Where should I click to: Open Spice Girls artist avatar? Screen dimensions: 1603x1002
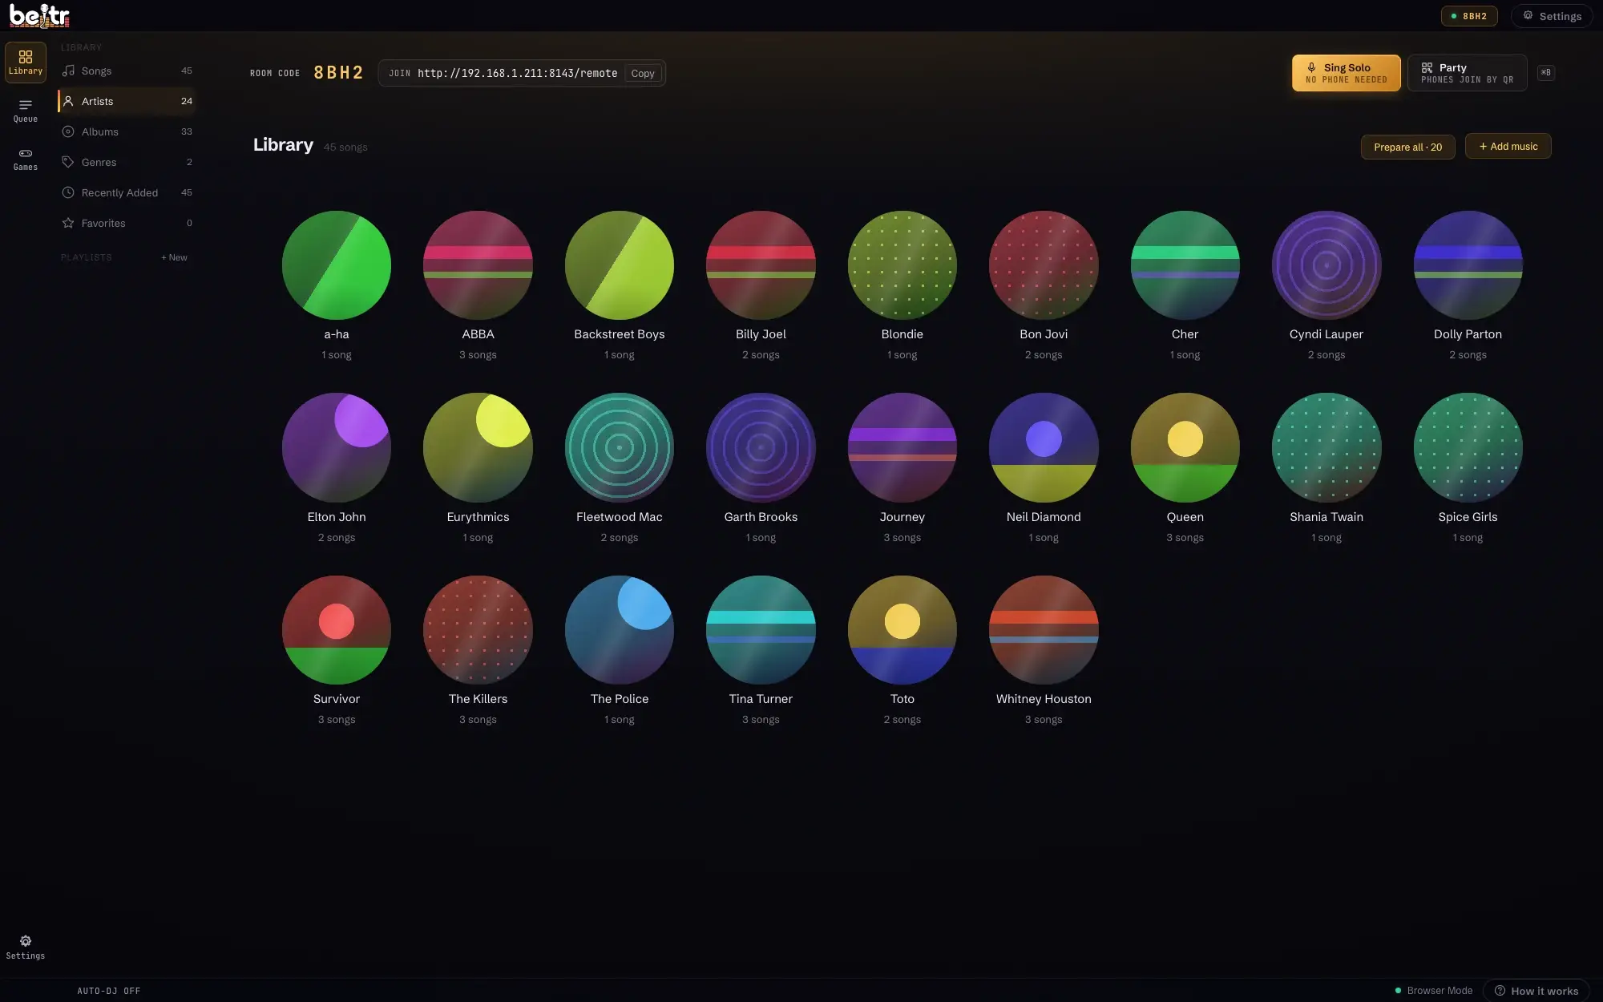(x=1468, y=447)
